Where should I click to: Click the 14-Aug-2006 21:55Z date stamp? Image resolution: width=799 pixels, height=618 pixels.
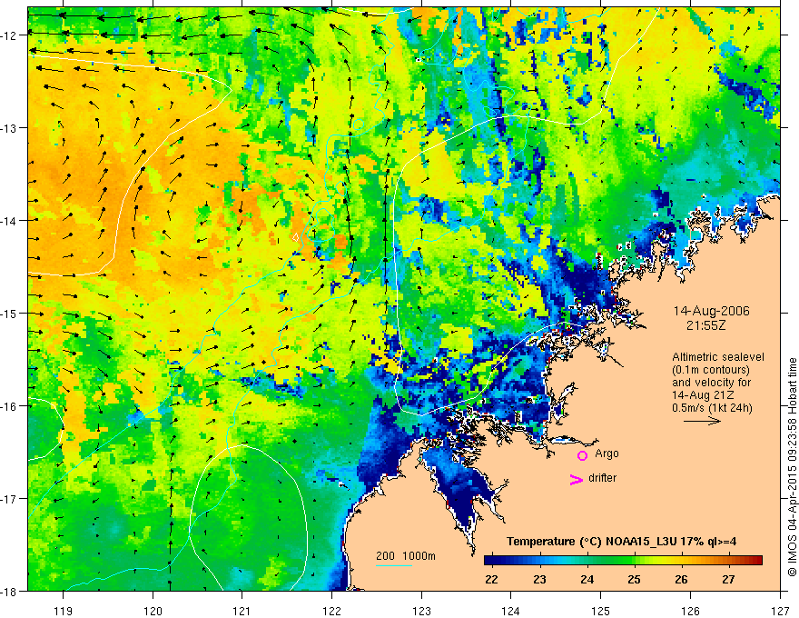point(711,317)
